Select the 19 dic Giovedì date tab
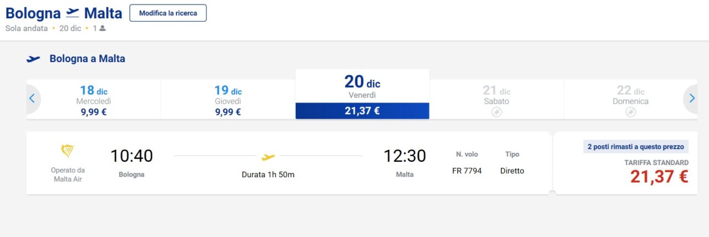Image resolution: width=709 pixels, height=237 pixels. 228,99
